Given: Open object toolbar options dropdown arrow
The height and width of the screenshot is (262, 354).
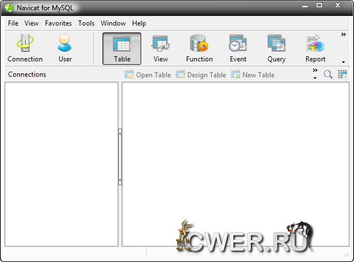Looking at the screenshot, I should (315, 78).
